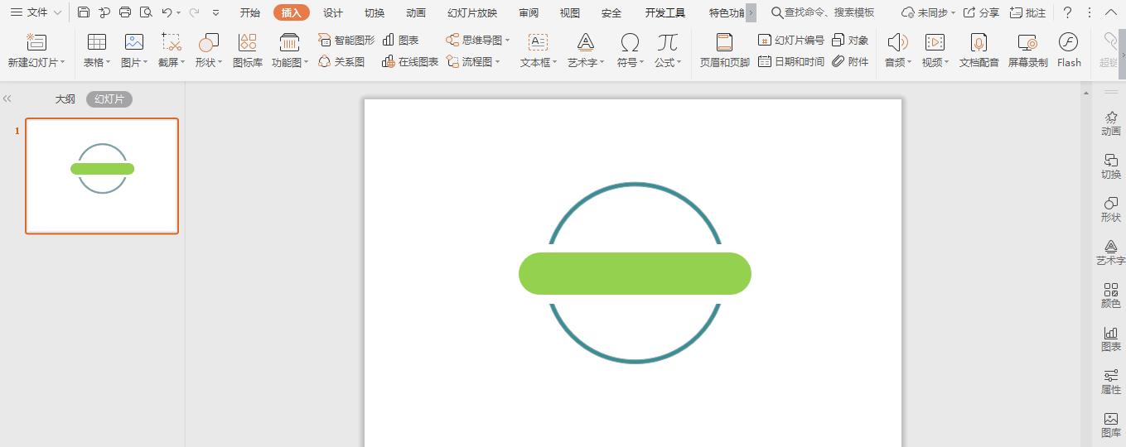The height and width of the screenshot is (447, 1126).
Task: Insert a 关系图 relationship diagram
Action: click(341, 61)
